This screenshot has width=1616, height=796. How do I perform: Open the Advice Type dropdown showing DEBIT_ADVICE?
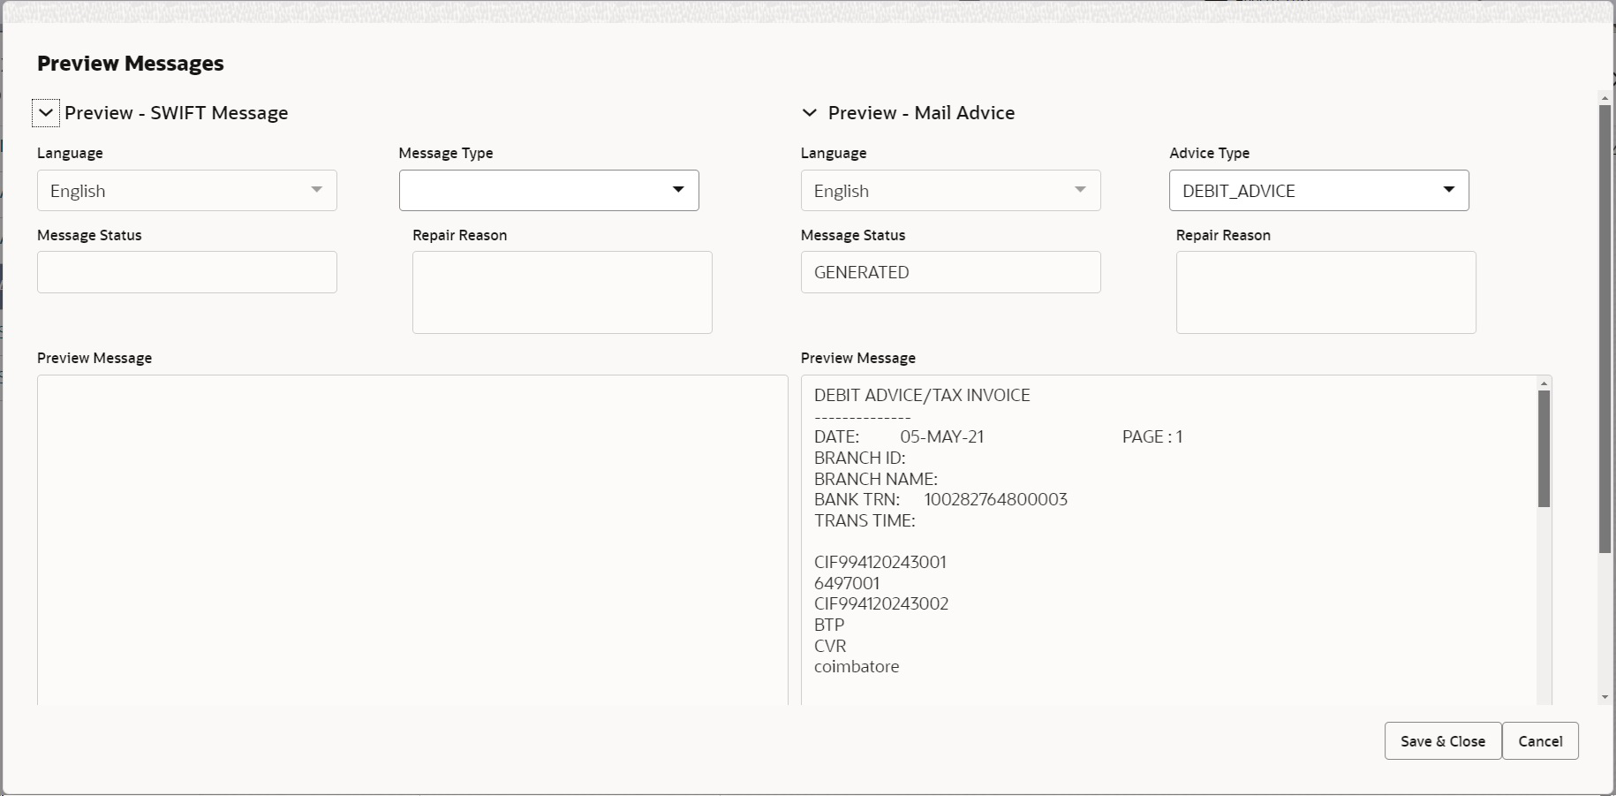(x=1318, y=191)
